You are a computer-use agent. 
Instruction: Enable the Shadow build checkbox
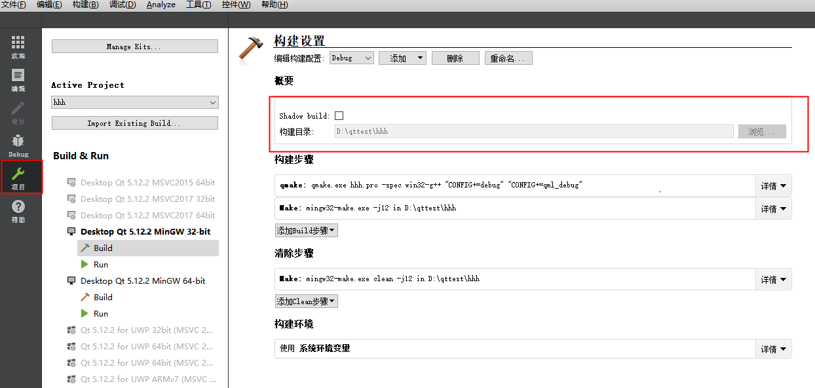pos(339,116)
